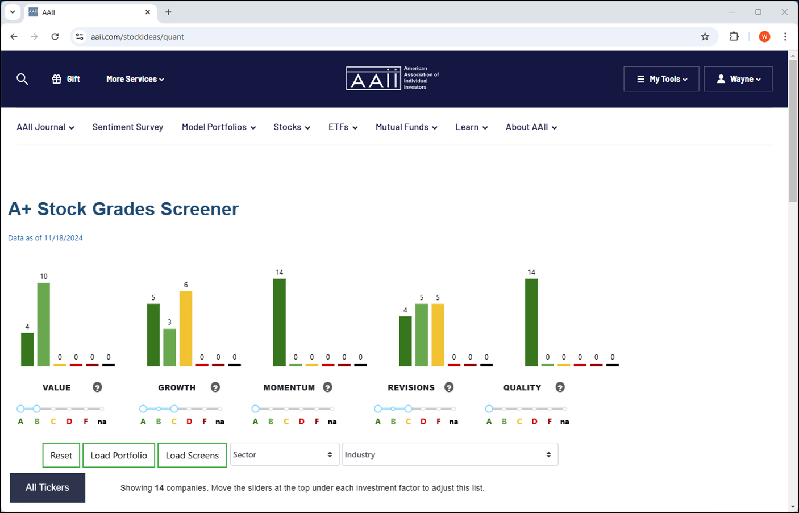This screenshot has width=799, height=513.
Task: Open help icon next to GROWTH
Action: click(215, 387)
